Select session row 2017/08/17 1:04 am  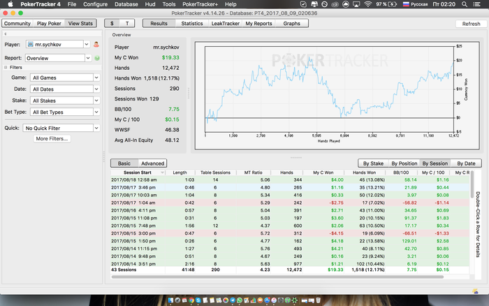point(290,203)
